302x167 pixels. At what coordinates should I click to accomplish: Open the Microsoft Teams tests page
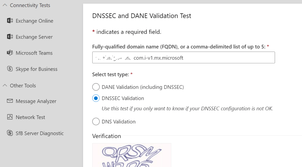34,53
